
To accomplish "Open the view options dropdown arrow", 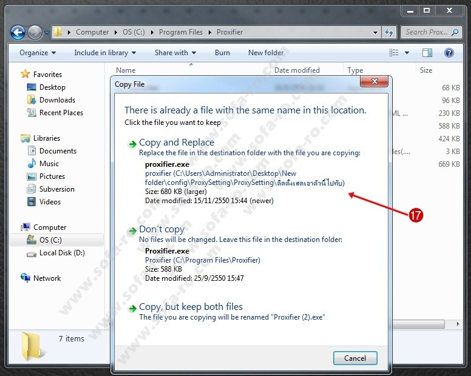I will pyautogui.click(x=407, y=53).
